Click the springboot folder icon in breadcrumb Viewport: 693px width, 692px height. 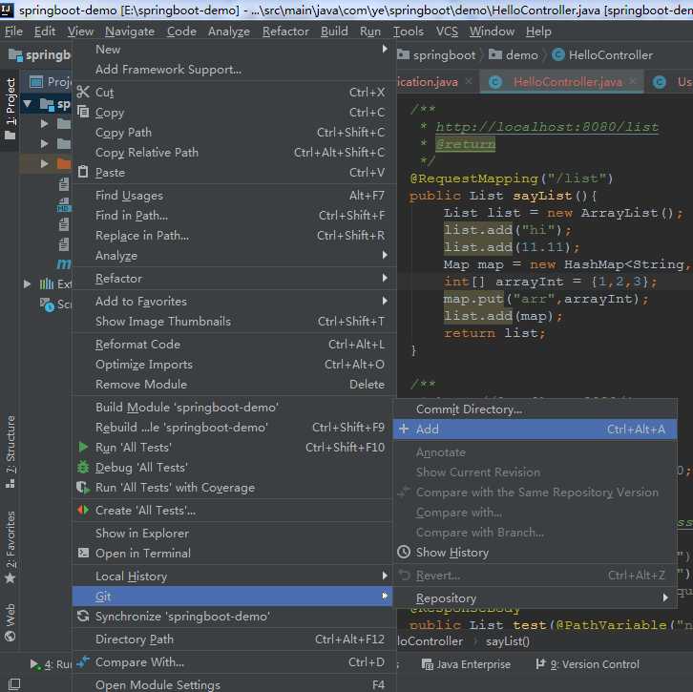tap(403, 54)
